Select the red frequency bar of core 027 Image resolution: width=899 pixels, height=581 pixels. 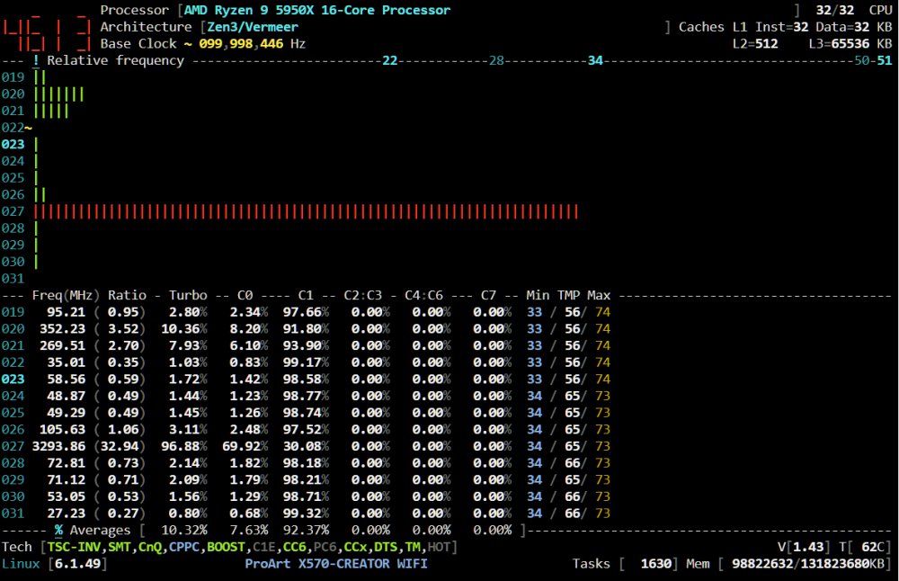point(307,211)
